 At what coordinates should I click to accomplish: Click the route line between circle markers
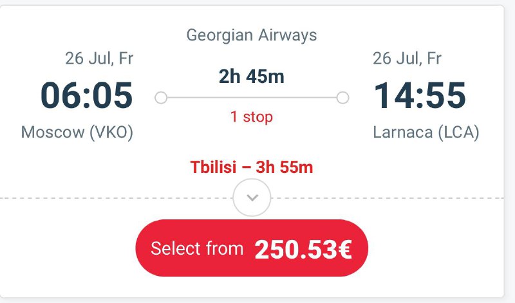click(252, 98)
